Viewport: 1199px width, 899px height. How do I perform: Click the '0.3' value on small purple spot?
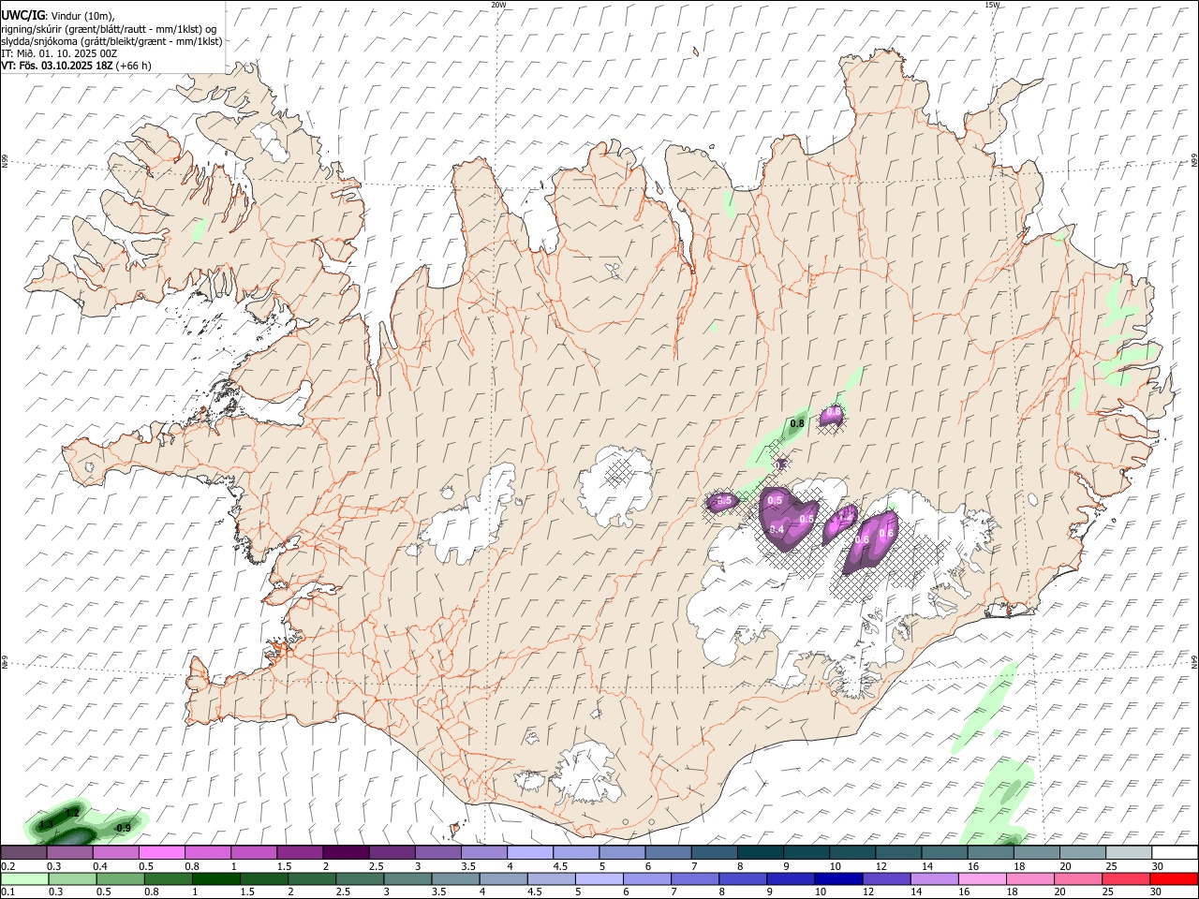point(780,464)
